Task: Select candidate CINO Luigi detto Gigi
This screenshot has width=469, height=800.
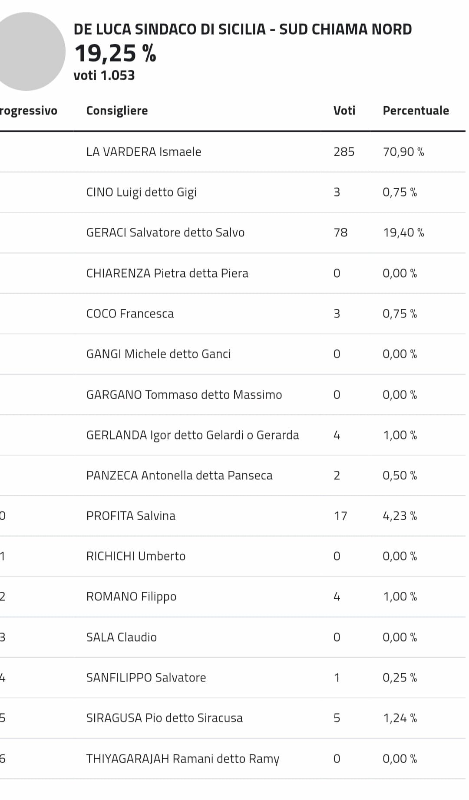Action: [141, 192]
